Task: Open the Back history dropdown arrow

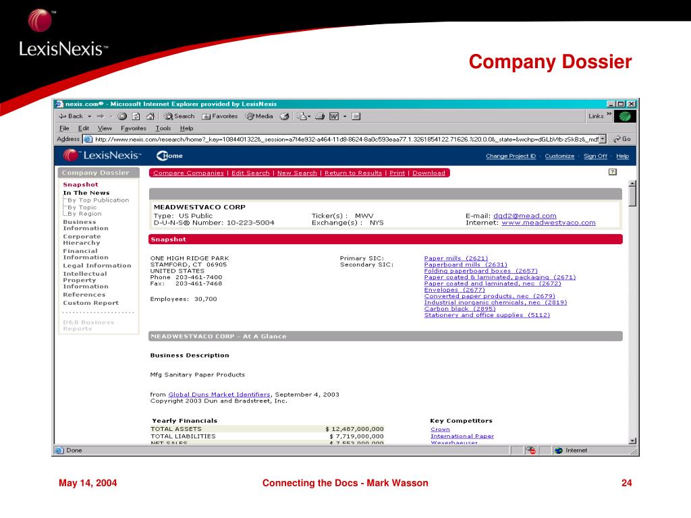Action: 90,117
